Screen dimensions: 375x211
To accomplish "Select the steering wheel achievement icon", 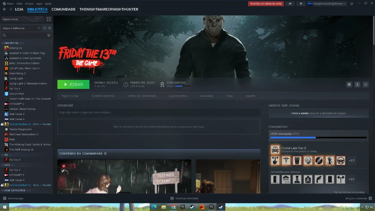I will coord(341,161).
